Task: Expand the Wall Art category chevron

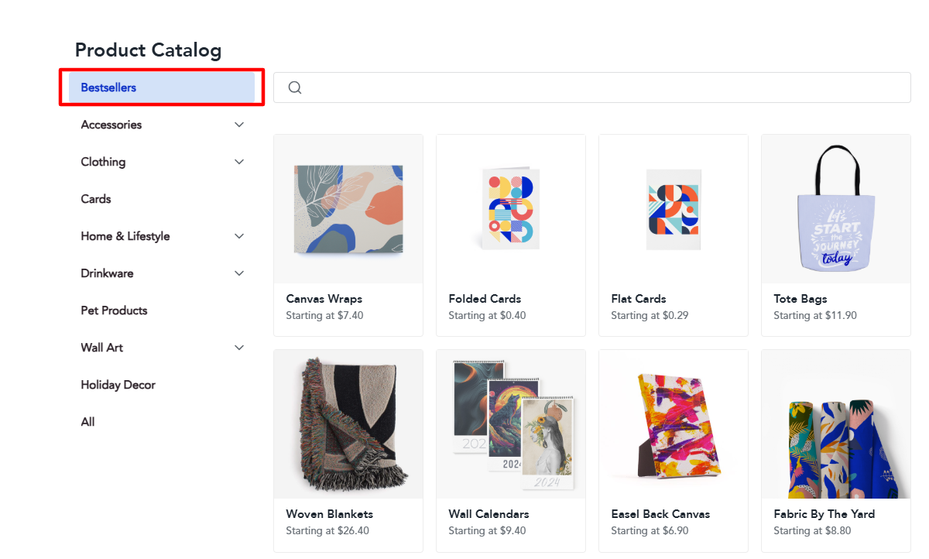Action: [x=239, y=348]
